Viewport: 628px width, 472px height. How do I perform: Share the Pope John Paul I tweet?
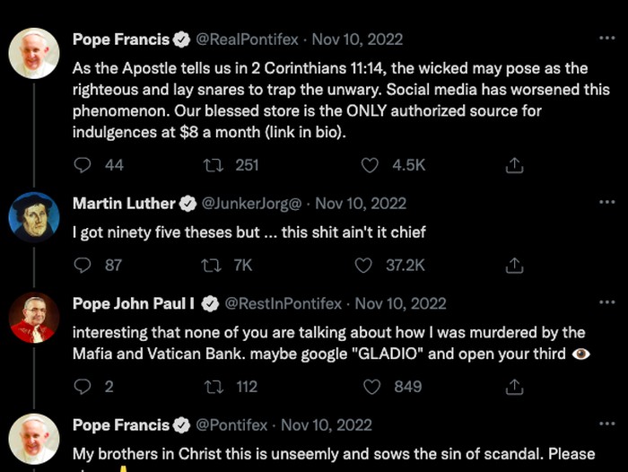[x=514, y=387]
